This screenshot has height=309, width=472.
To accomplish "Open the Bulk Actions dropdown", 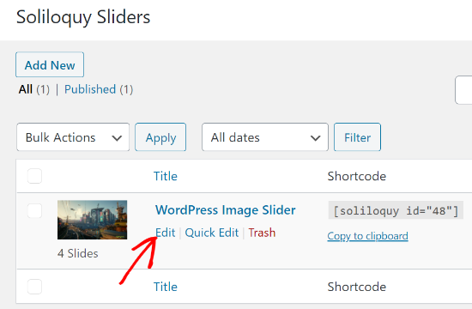I will click(73, 137).
